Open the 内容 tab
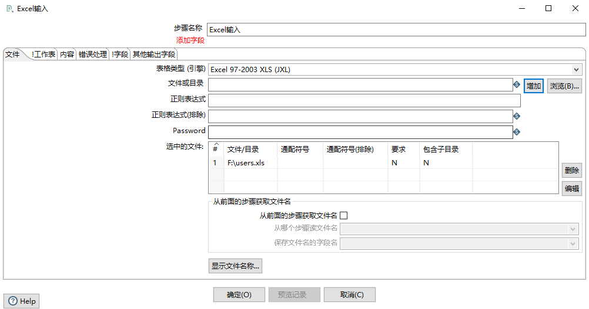Viewport: 589px width, 309px height. (x=67, y=55)
